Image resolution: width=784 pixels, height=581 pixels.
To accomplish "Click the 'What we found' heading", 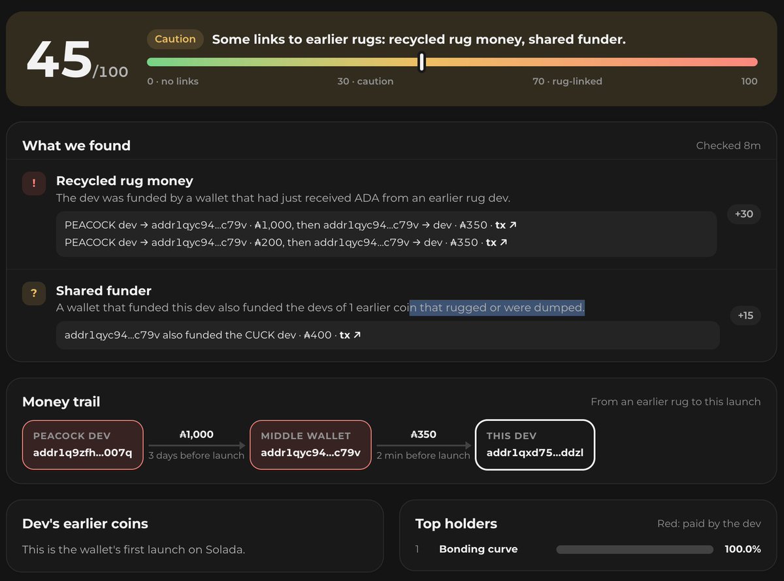I will [x=76, y=146].
